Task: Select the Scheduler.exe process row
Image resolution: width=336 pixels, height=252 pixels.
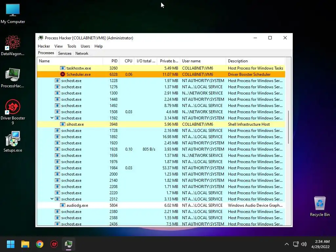Action: [161, 74]
